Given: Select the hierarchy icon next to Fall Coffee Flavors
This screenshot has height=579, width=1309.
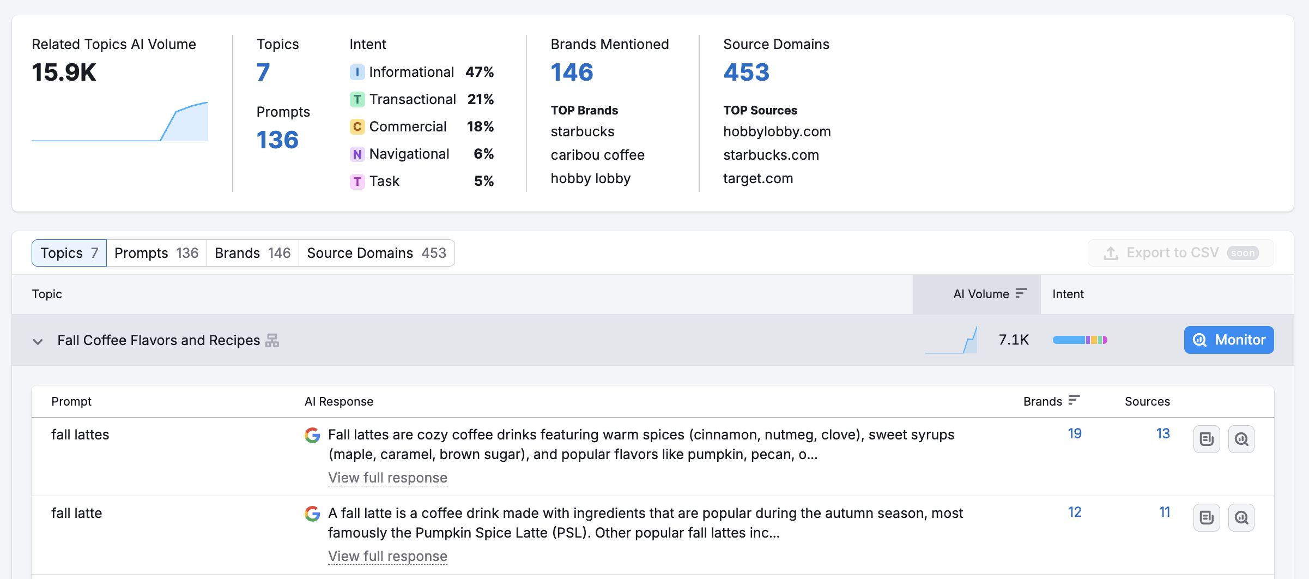Looking at the screenshot, I should coord(273,340).
